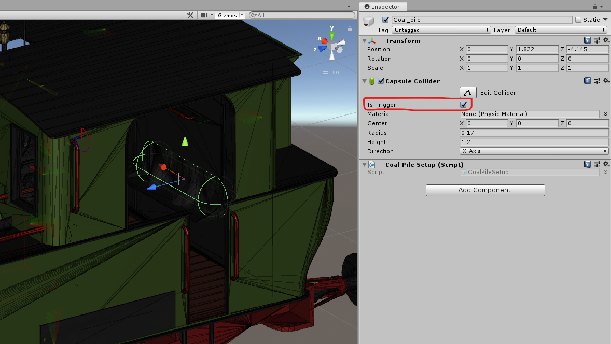Lock the Inspector with padlock icon
Viewport: 611px width, 344px height.
pos(595,6)
